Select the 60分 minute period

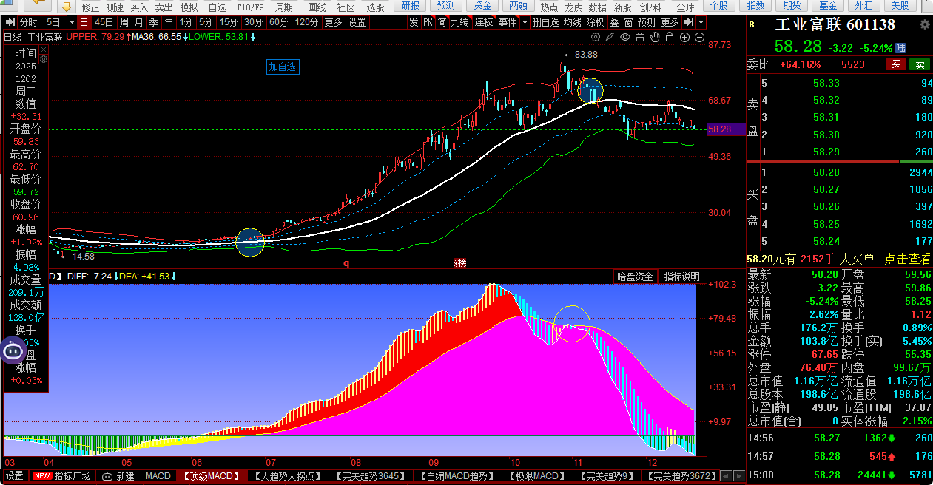(278, 22)
